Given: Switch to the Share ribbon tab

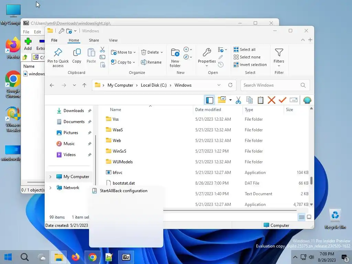Looking at the screenshot, I should [x=94, y=40].
